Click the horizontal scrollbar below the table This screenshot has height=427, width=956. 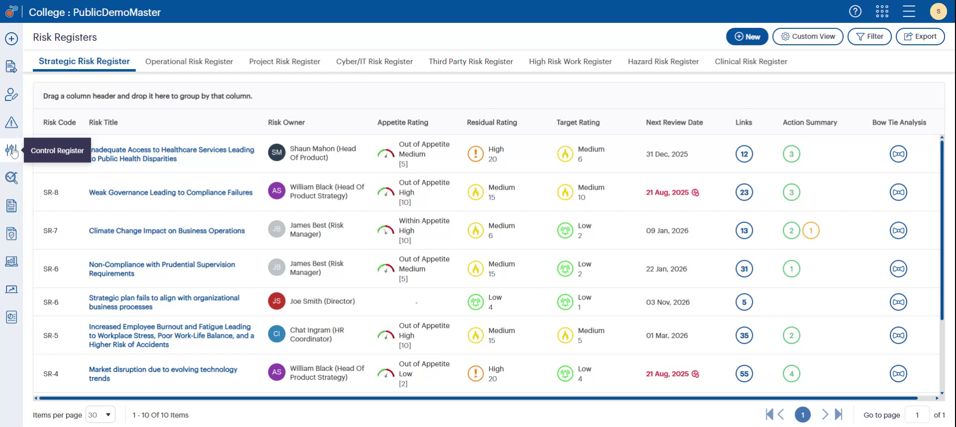(x=478, y=398)
